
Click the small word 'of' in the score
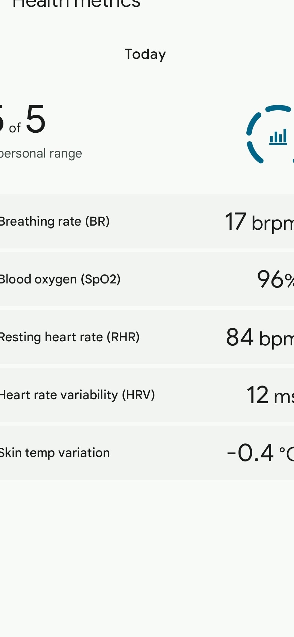[15, 128]
